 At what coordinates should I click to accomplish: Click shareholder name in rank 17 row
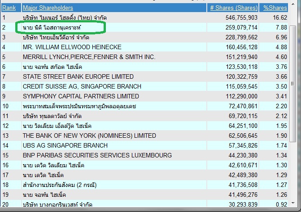pyautogui.click(x=43, y=175)
